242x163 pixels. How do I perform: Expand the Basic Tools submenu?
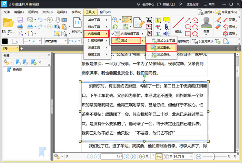click(x=97, y=20)
